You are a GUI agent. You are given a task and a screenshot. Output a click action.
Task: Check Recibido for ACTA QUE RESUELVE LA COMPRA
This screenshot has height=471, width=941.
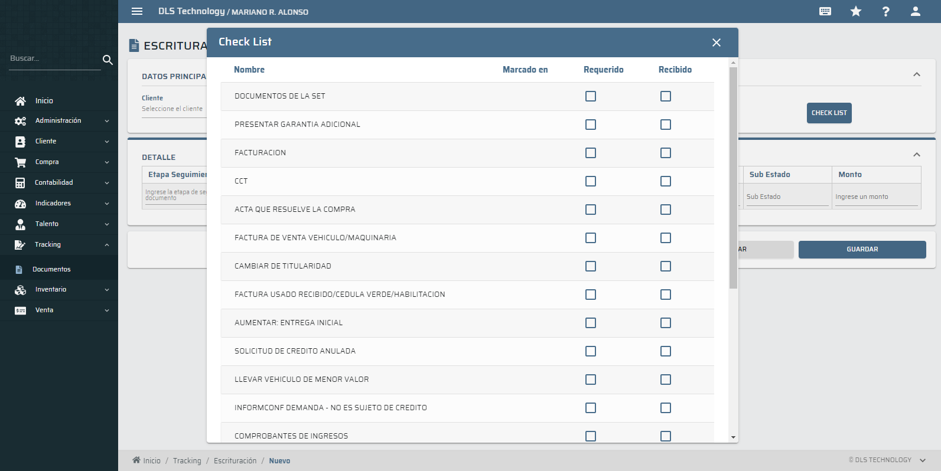point(666,210)
